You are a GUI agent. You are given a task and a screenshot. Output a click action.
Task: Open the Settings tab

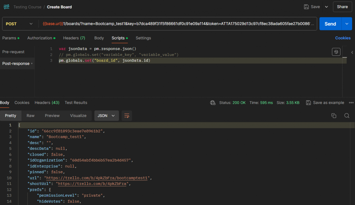(x=143, y=38)
